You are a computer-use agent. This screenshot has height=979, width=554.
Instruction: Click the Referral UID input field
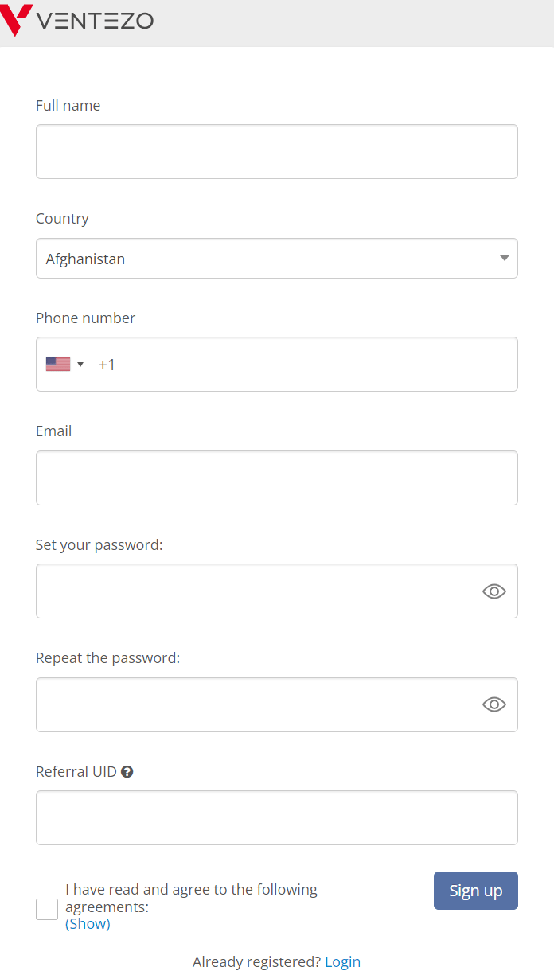point(277,817)
